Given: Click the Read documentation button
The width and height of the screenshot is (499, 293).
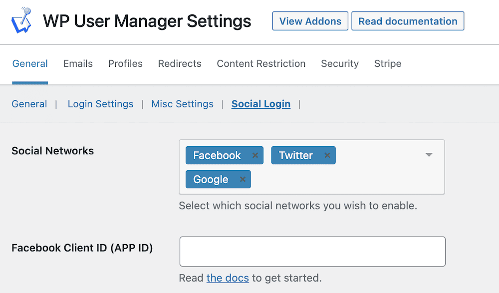Looking at the screenshot, I should pyautogui.click(x=408, y=21).
